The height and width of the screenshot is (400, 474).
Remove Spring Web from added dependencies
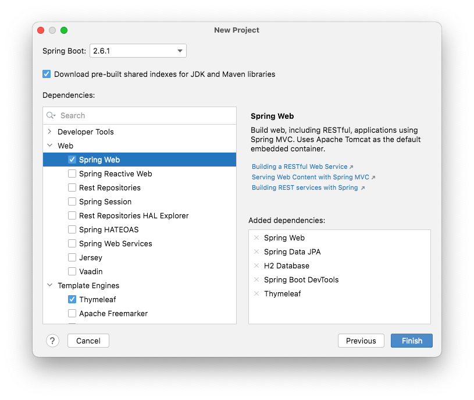[256, 238]
